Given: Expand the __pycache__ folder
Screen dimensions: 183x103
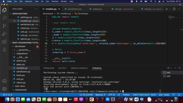Looking at the screenshot, I should 23,50.
